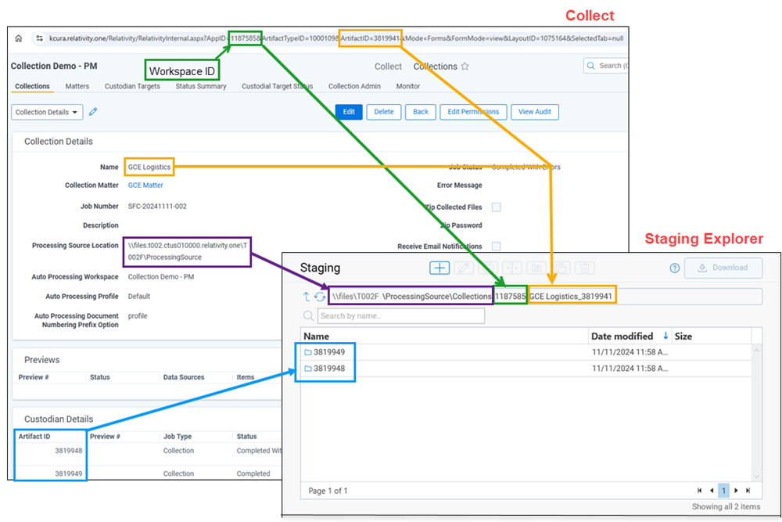782x522 pixels.
Task: Click the Preview # header in Previews
Action: click(34, 377)
